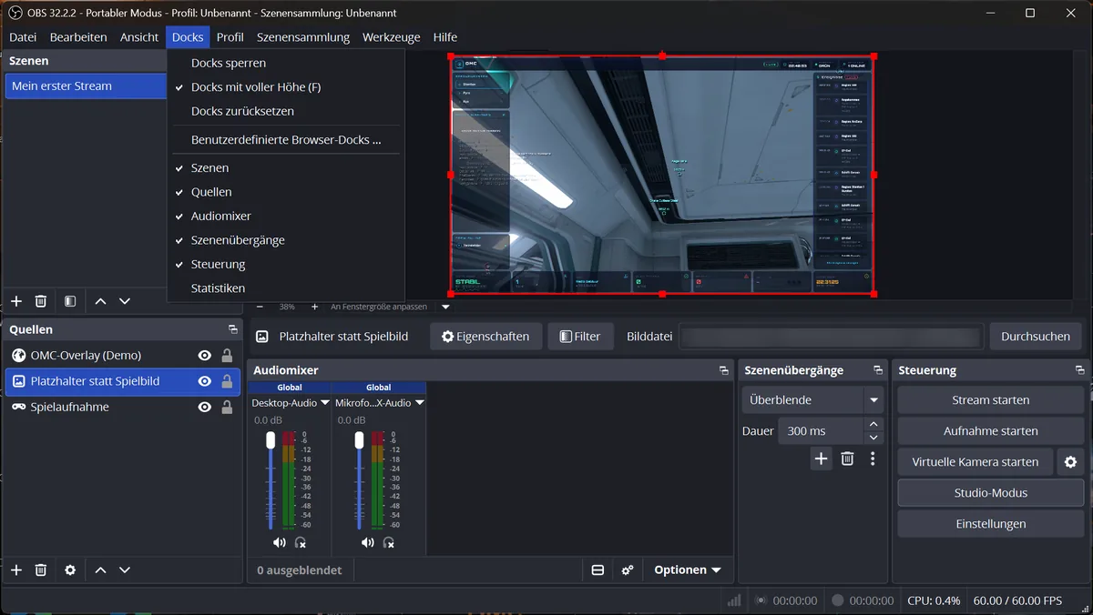Open virtual camera settings gear
The height and width of the screenshot is (615, 1093).
click(x=1070, y=462)
